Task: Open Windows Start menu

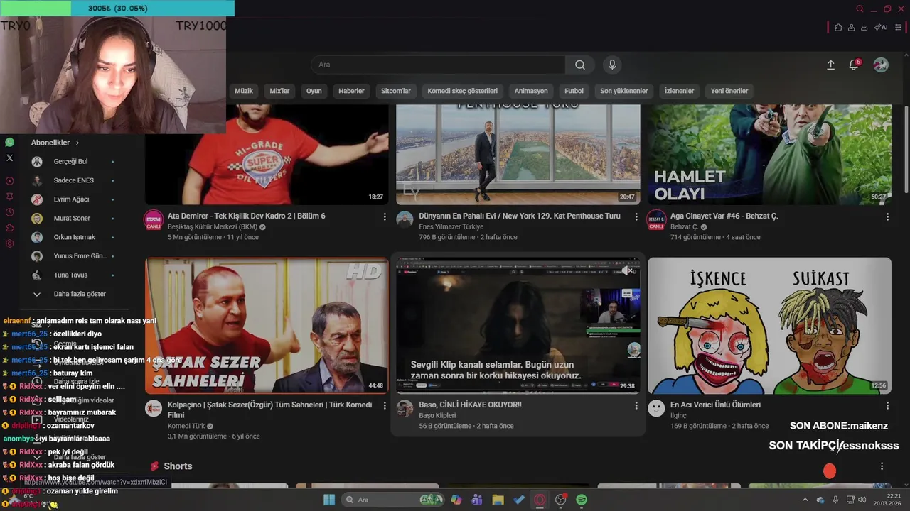Action: click(x=329, y=500)
